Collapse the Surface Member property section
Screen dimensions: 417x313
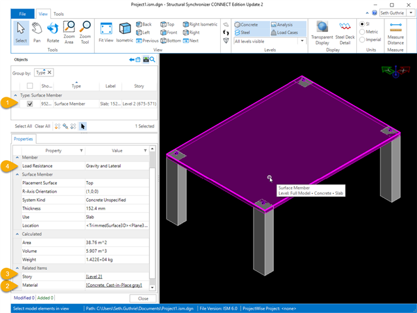[17, 174]
